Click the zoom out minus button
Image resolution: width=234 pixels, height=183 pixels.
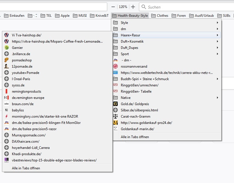tap(113, 7)
